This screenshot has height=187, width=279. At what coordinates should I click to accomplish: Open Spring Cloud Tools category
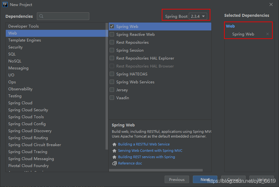pyautogui.click(x=56, y=117)
